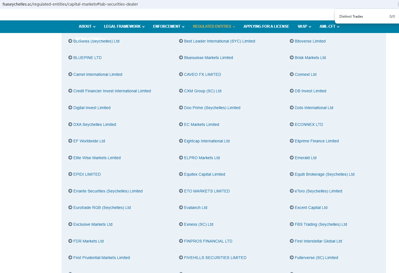The width and height of the screenshot is (399, 273).
Task: Click the browser address bar URL
Action: click(x=70, y=4)
